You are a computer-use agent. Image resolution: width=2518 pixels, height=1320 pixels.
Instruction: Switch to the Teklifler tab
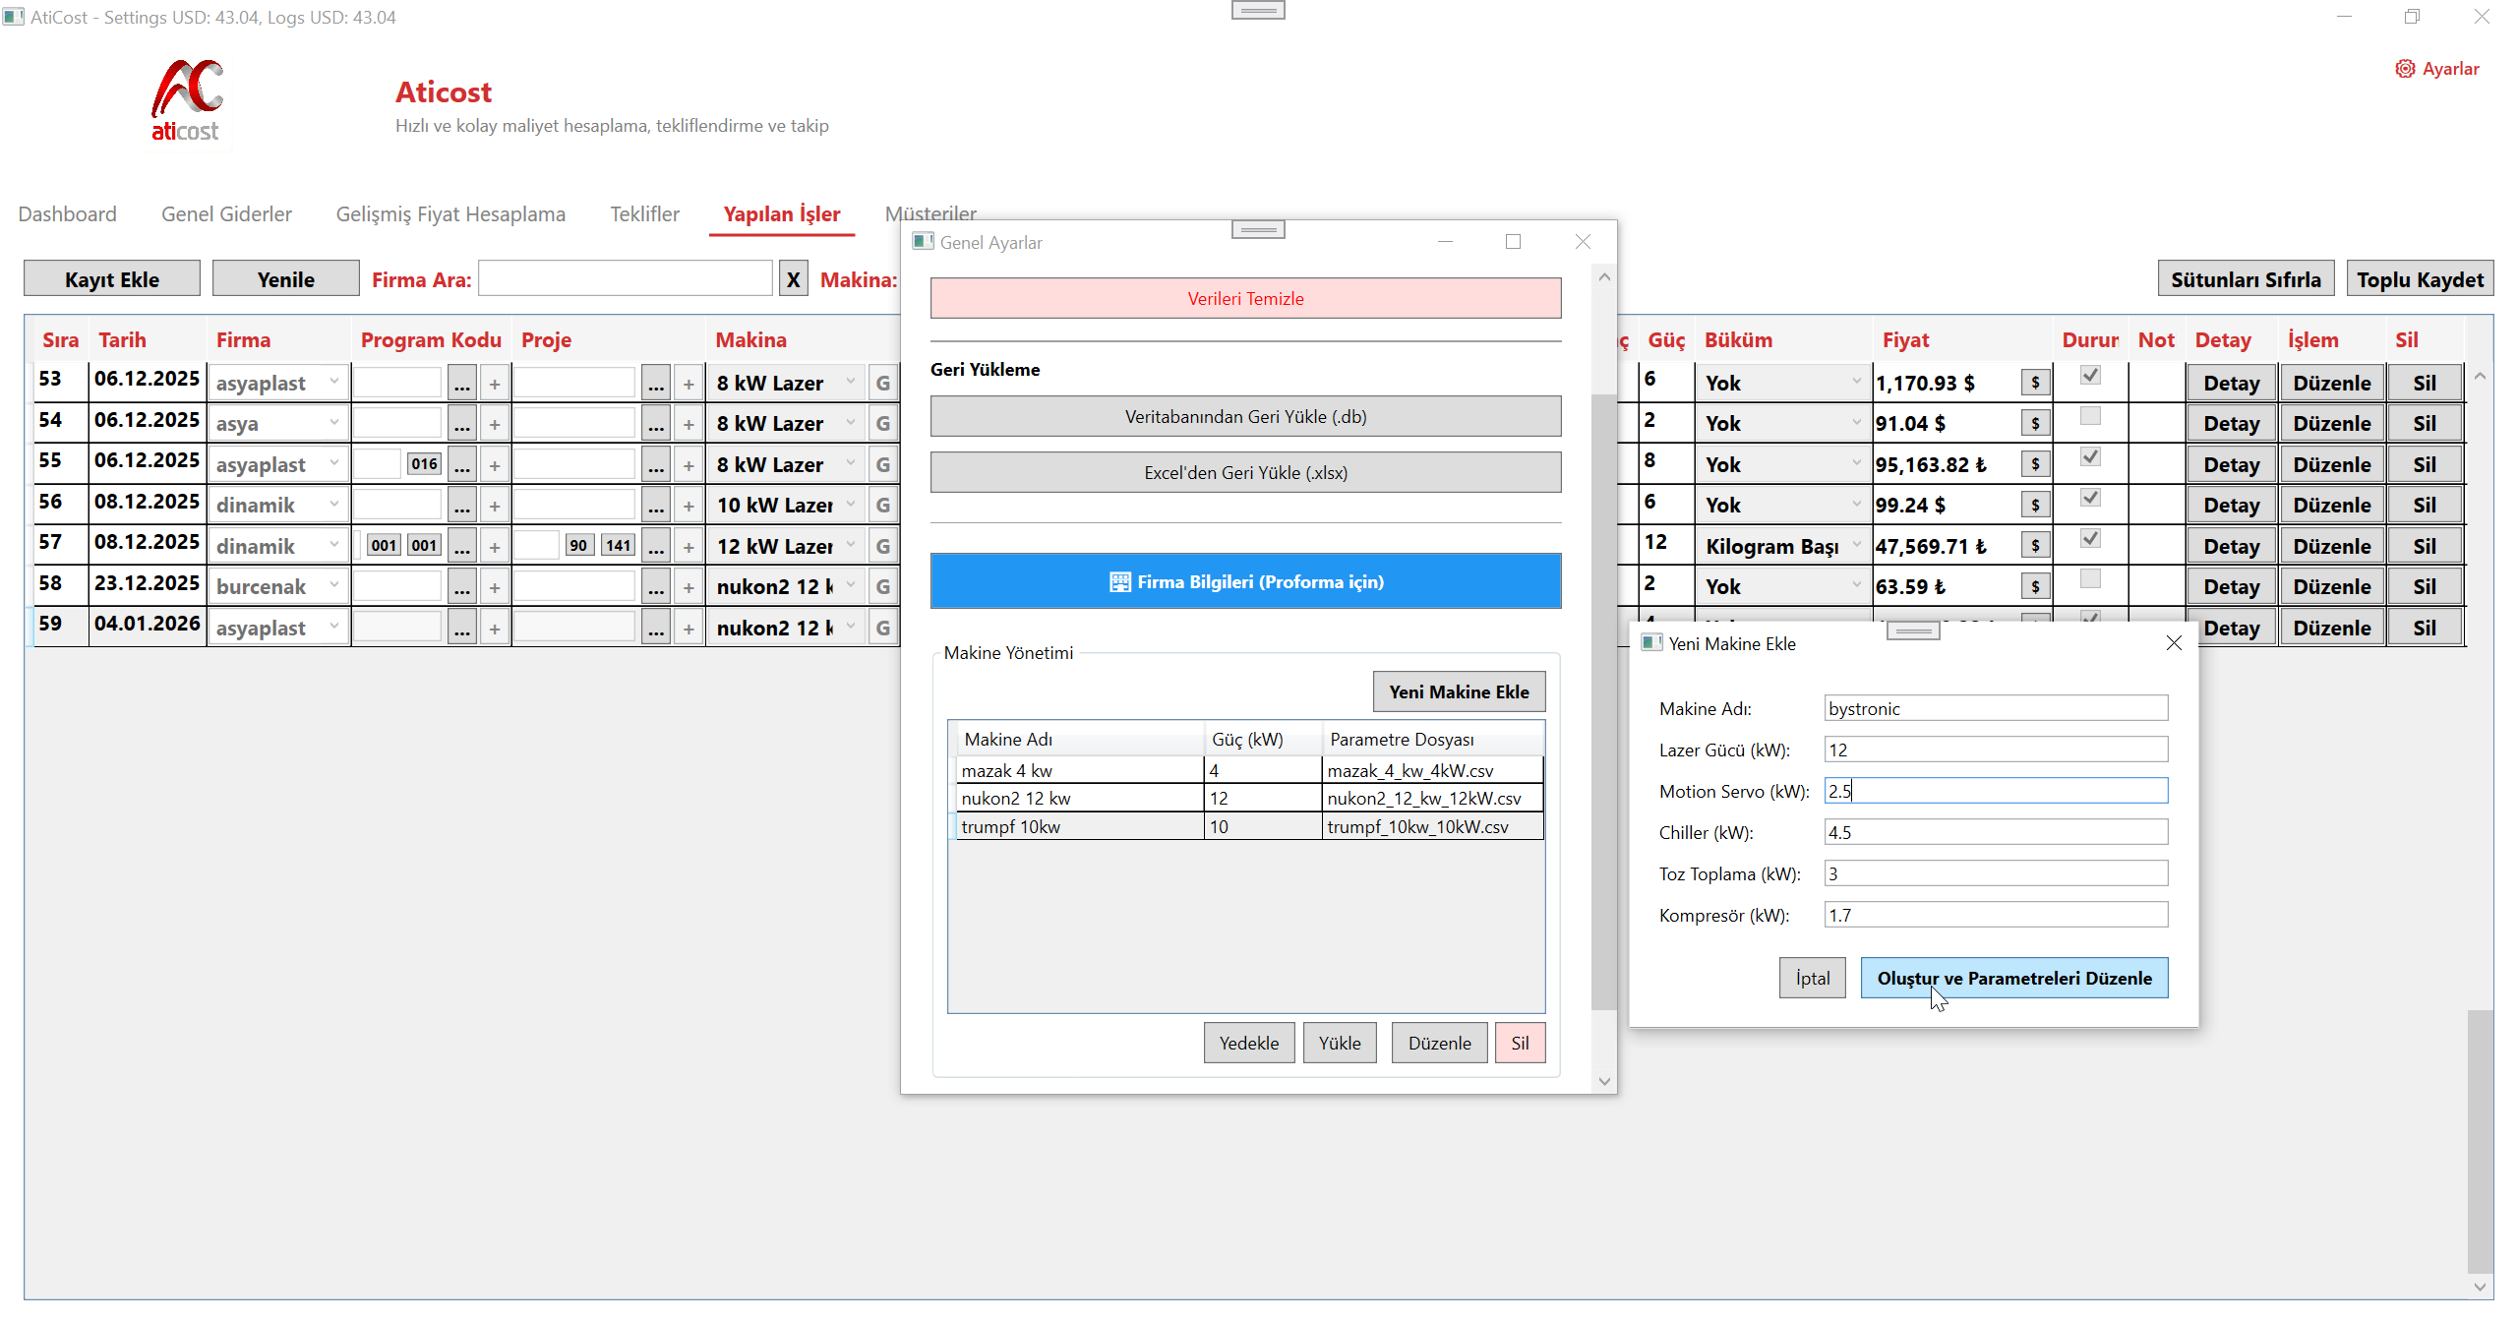pyautogui.click(x=644, y=214)
